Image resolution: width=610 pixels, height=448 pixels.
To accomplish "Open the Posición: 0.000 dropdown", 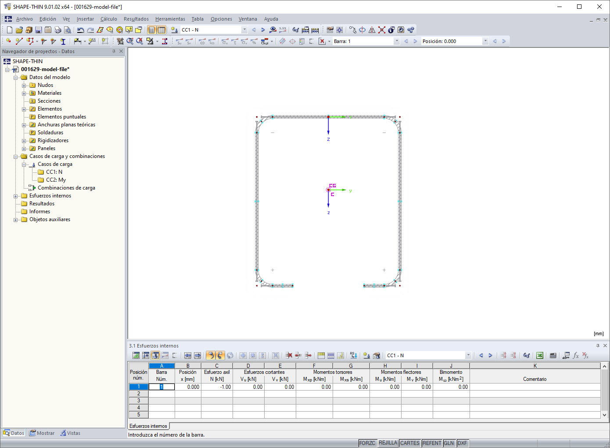I will (485, 41).
